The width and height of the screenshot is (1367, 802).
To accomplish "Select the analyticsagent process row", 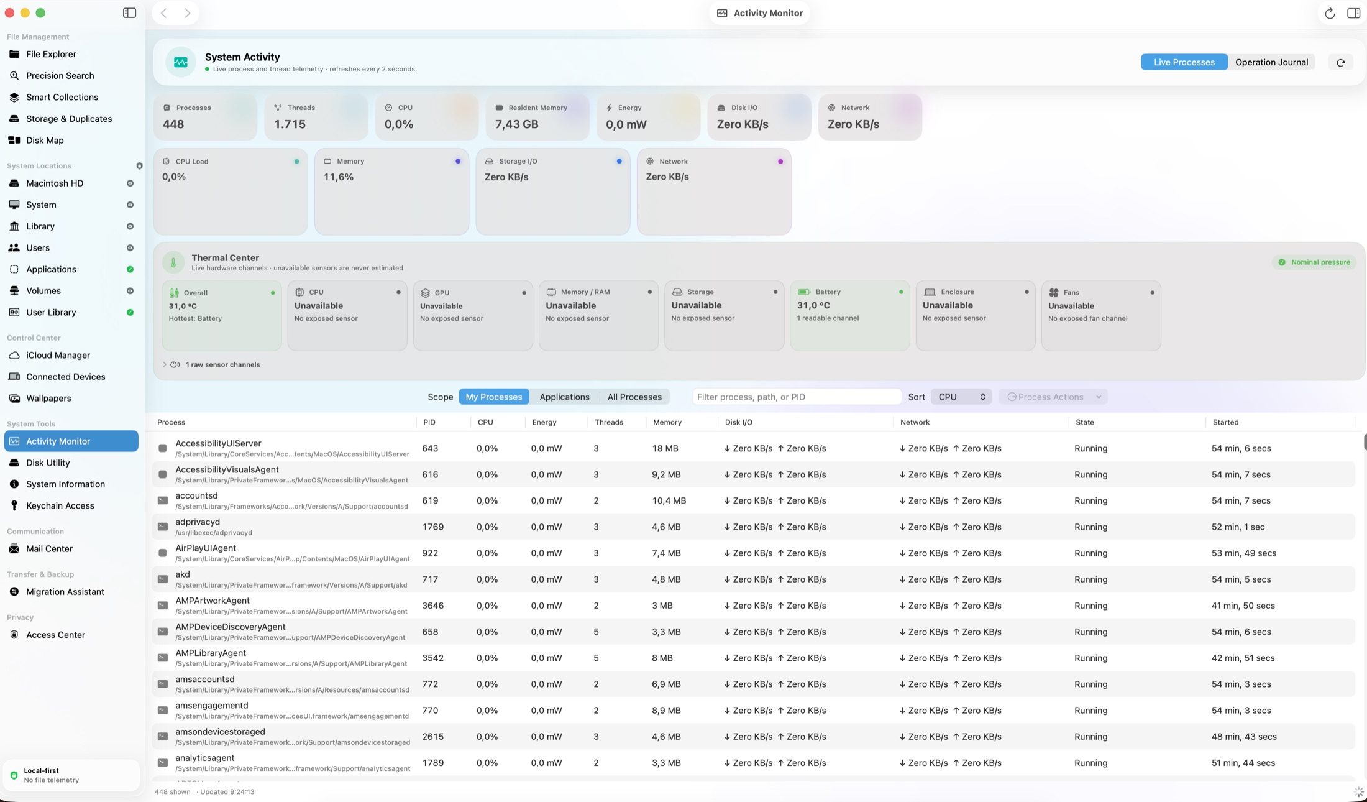I will pos(753,763).
